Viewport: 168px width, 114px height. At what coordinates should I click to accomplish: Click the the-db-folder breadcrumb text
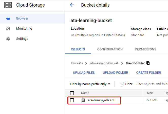click(x=135, y=63)
